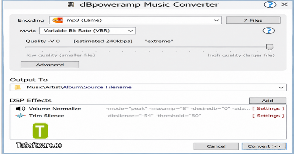The height and width of the screenshot is (154, 295).
Task: Open Settings for Volume Normalize
Action: click(268, 109)
